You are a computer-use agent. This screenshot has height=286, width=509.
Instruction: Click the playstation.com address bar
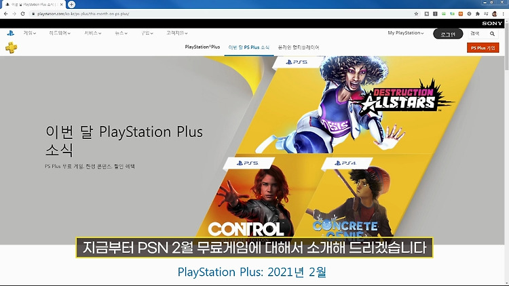pos(221,14)
